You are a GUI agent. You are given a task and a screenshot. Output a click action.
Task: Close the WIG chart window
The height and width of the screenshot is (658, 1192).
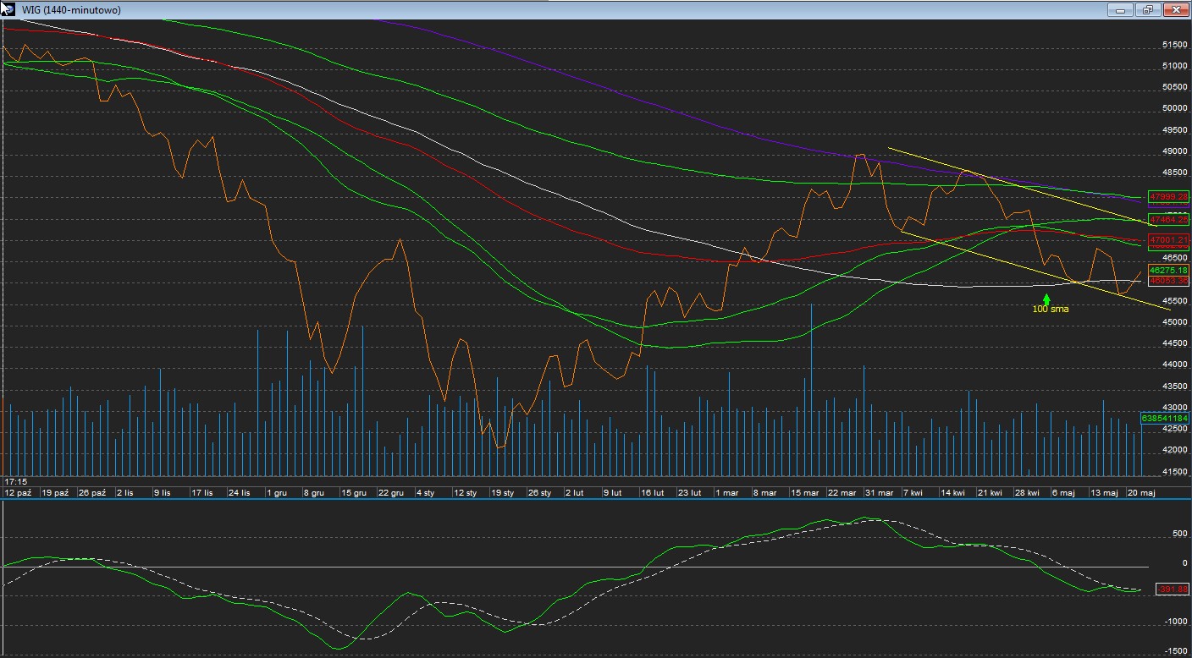pyautogui.click(x=1175, y=10)
